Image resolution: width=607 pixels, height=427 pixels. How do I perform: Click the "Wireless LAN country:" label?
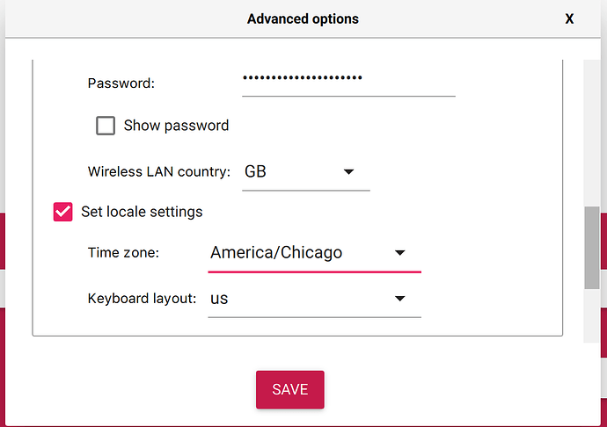(160, 172)
